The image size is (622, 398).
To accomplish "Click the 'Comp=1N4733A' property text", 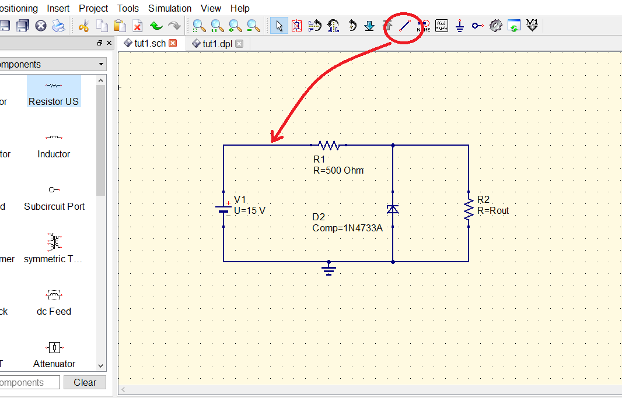I will (348, 228).
